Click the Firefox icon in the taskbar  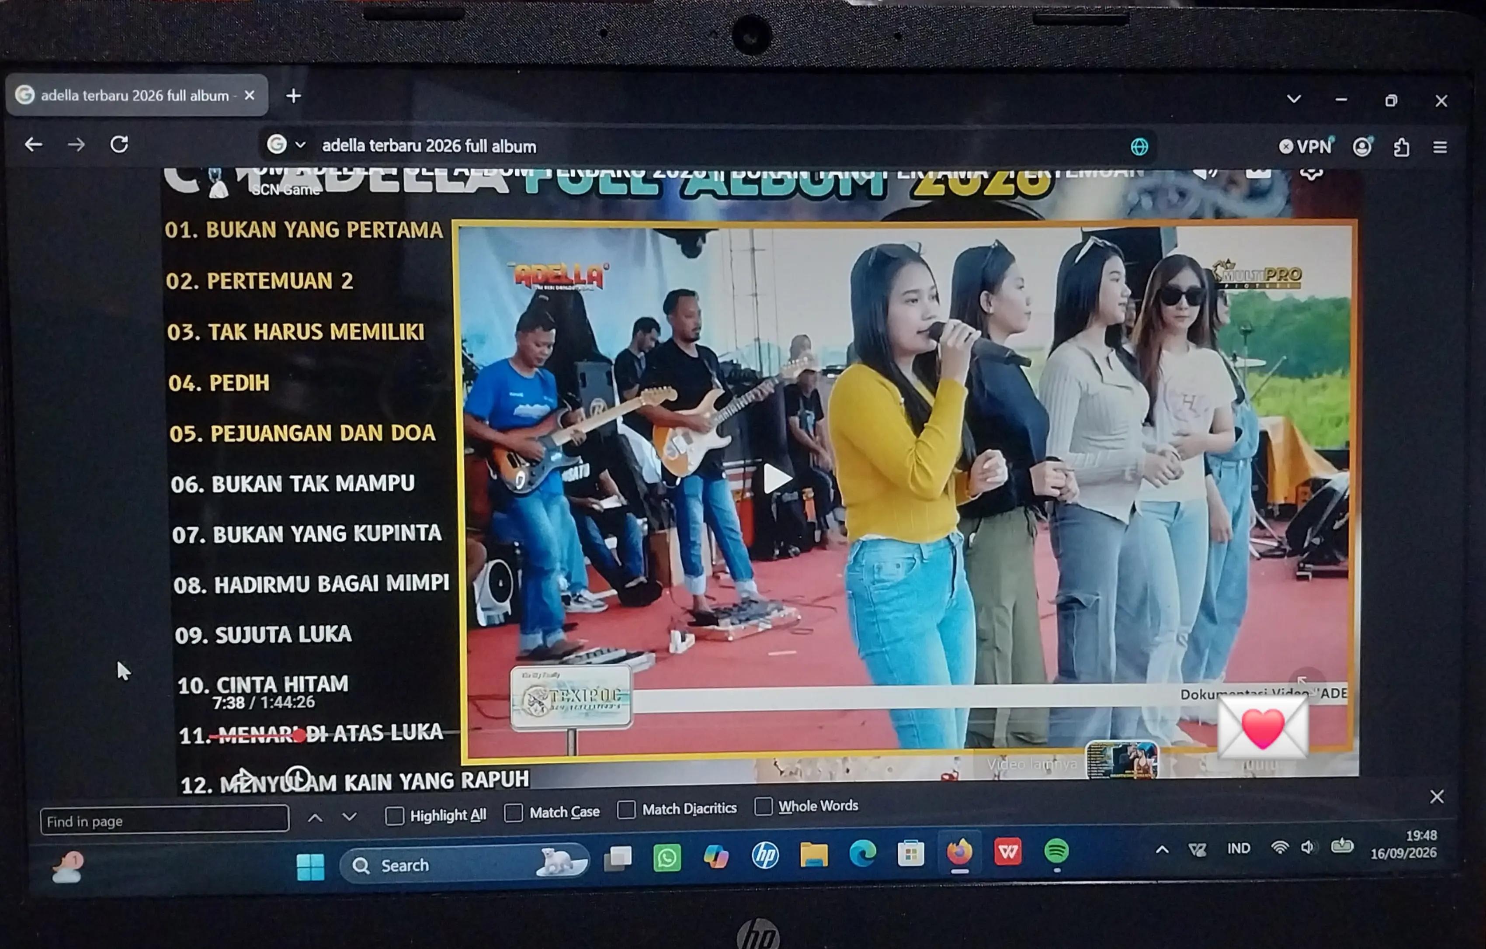point(959,853)
